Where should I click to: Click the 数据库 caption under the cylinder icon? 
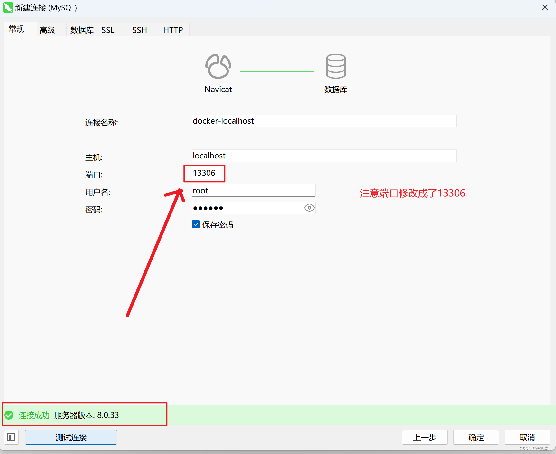336,89
